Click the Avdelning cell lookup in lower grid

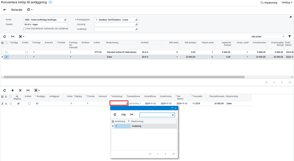[x=127, y=103]
